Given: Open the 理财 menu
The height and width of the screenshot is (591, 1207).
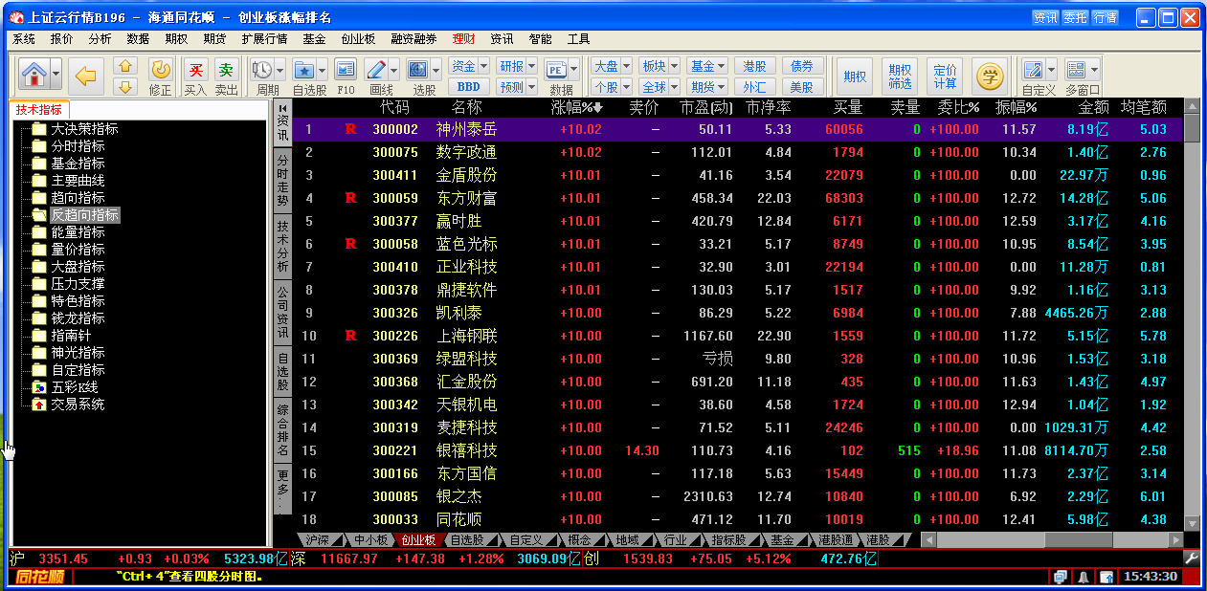Looking at the screenshot, I should point(464,39).
